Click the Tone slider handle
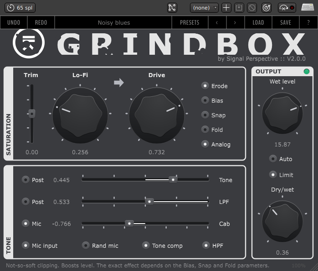Screen dimensions: 318x271 (173, 180)
